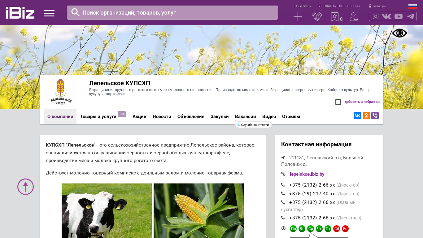Open the corn photo thumbnail

198,211
